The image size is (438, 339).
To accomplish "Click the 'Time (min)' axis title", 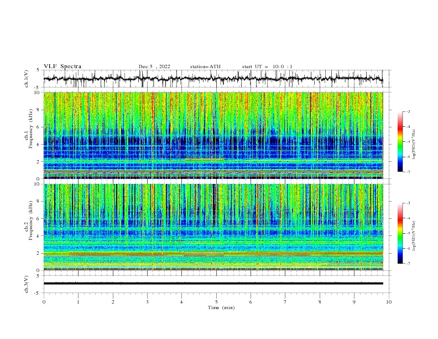I will (221, 307).
